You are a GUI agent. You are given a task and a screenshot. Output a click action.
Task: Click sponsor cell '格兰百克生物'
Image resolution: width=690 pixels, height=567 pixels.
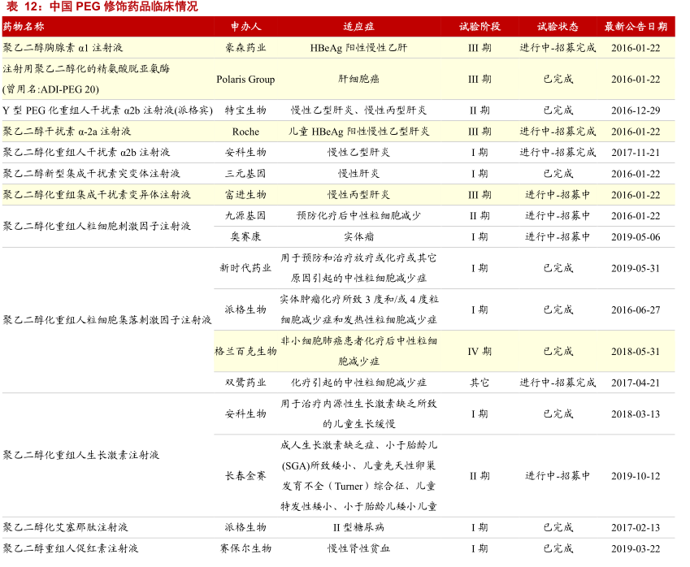(245, 351)
